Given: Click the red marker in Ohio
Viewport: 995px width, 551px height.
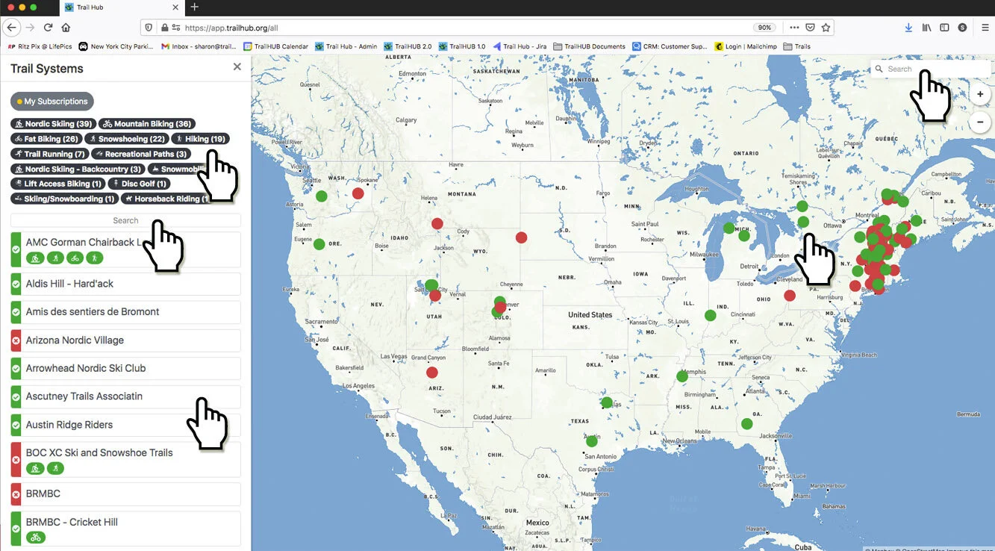Looking at the screenshot, I should pos(790,295).
